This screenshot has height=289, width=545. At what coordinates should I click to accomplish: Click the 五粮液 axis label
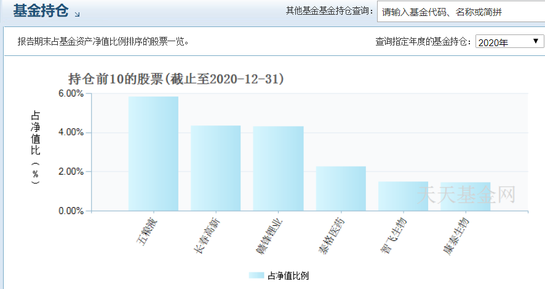click(x=148, y=232)
